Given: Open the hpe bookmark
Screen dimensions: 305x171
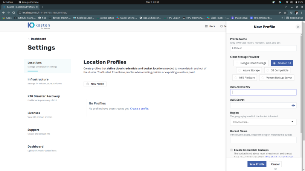Looking at the screenshot, I should pyautogui.click(x=42, y=18).
